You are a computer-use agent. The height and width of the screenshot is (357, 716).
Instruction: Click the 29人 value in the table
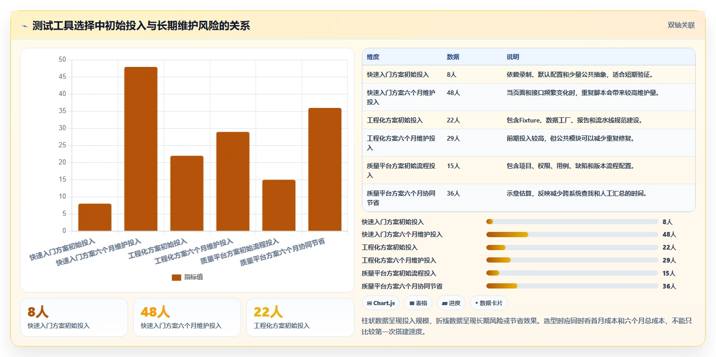click(453, 139)
